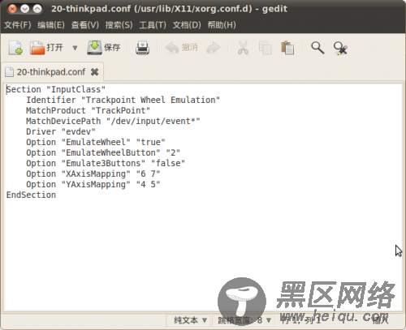Maximize the gedit window
This screenshot has width=406, height=330.
[37, 9]
